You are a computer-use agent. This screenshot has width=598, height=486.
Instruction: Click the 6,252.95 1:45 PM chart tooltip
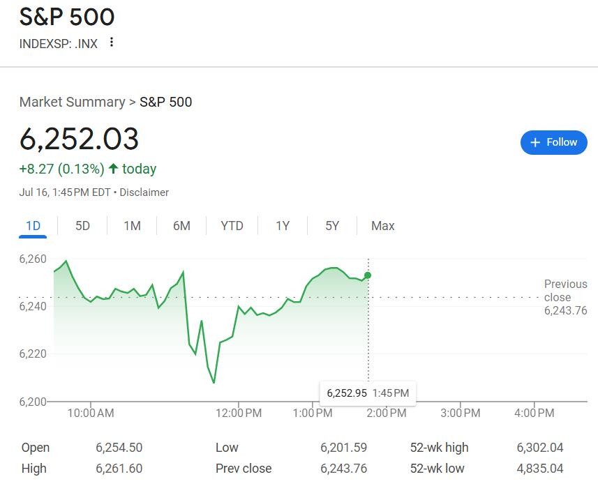[368, 393]
